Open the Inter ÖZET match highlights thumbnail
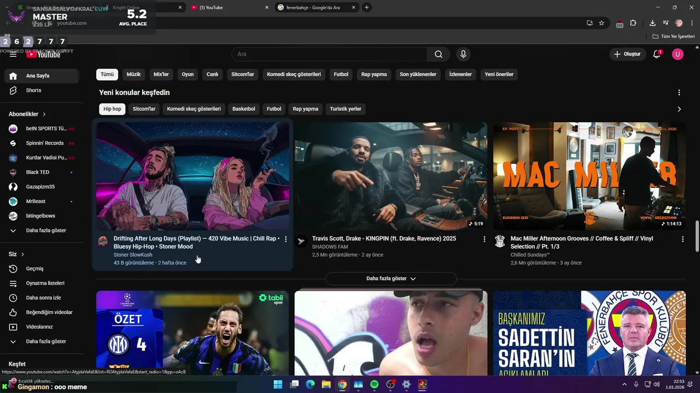 click(192, 333)
